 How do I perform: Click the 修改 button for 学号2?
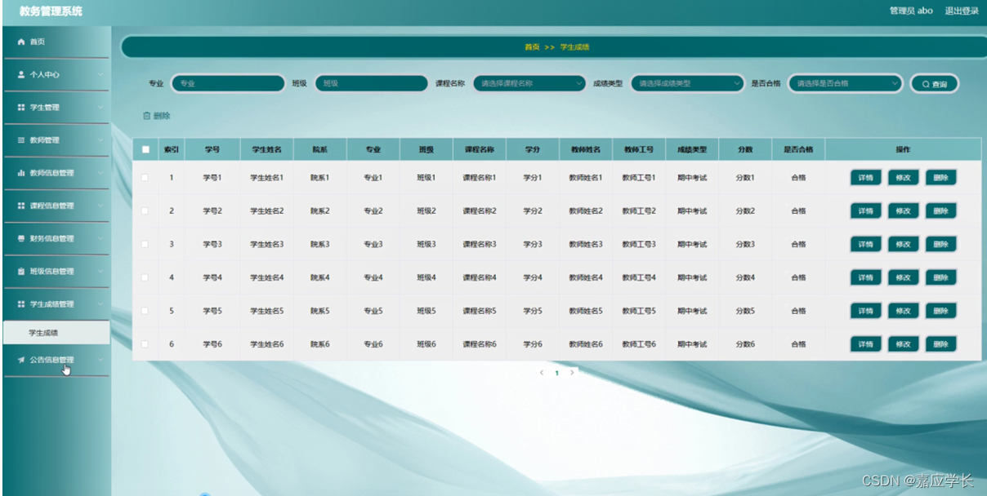[x=903, y=211]
